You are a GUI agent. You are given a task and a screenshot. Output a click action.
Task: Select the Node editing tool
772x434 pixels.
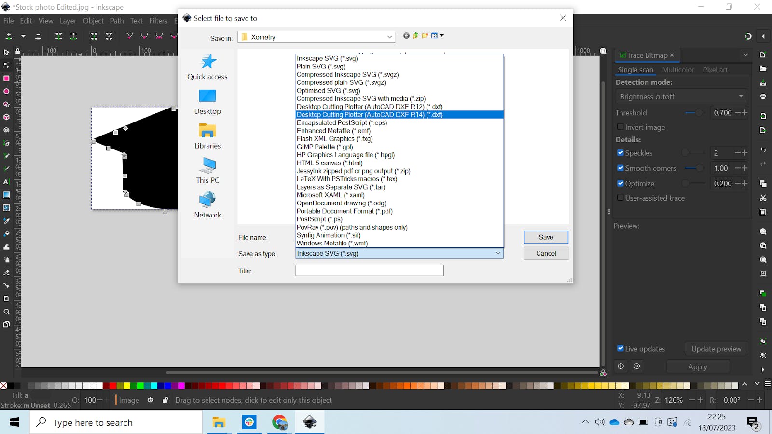(x=6, y=65)
